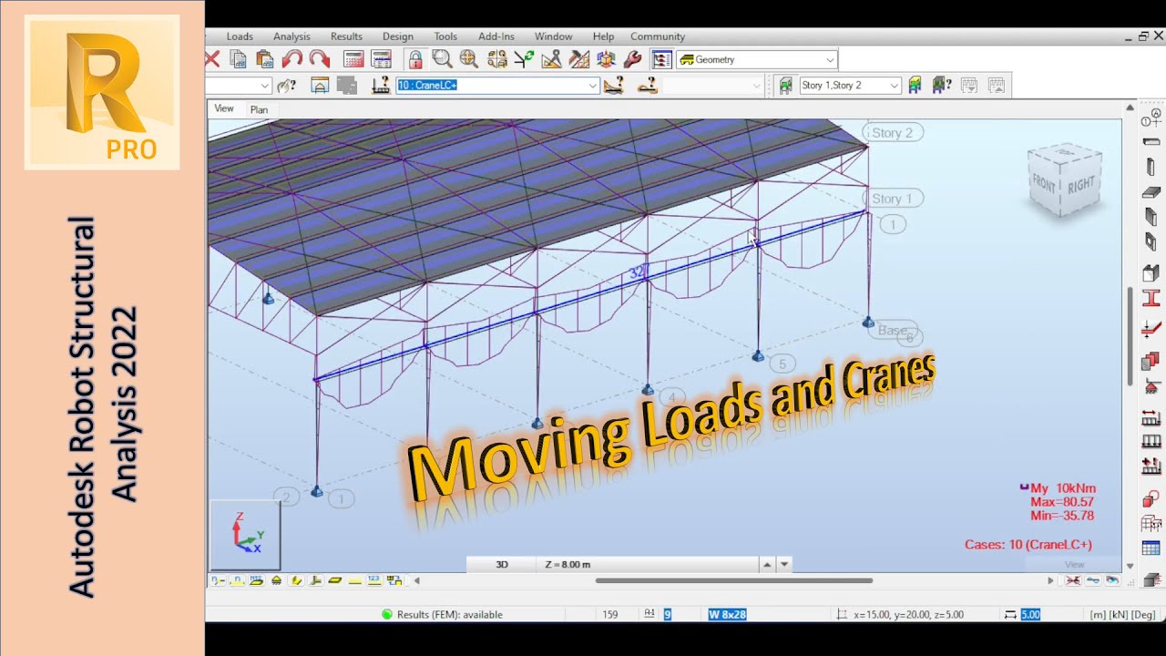Viewport: 1166px width, 656px height.
Task: Click Results (FEM): available status indicator
Action: pos(442,615)
